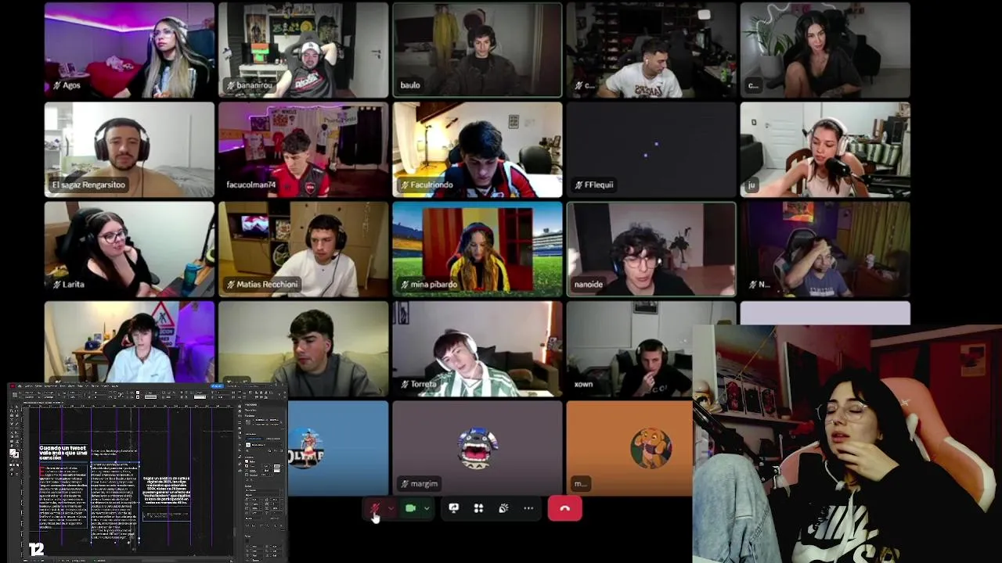Screen dimensions: 1002x563
Task: Select the orange lion-avatar participant tile
Action: pos(629,448)
